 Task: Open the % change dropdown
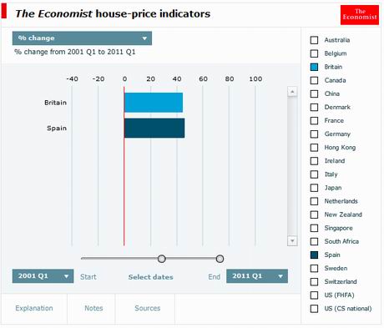point(82,38)
